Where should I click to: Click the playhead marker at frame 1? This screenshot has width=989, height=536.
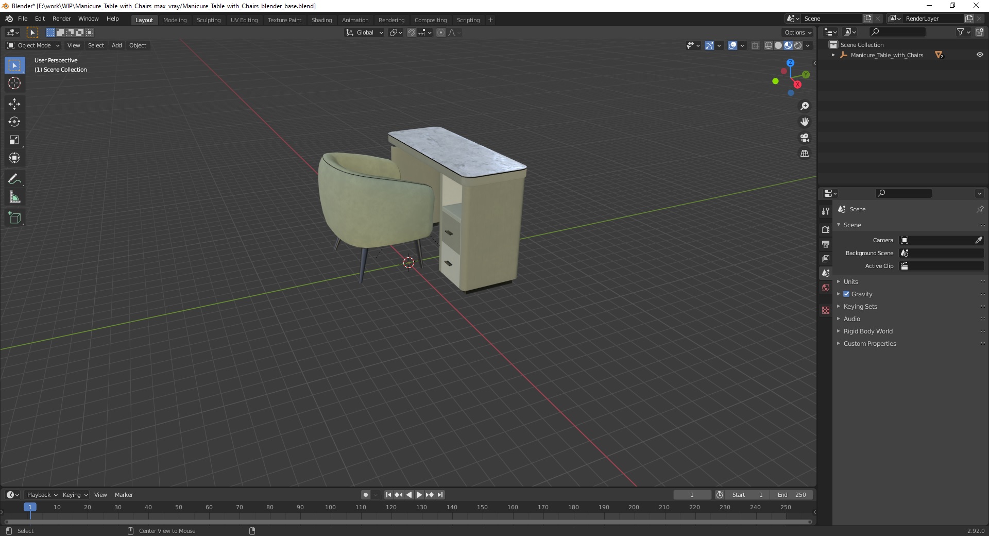[x=30, y=507]
